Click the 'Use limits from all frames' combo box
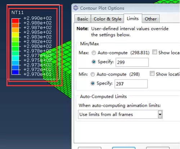180x149 pixels. [120, 114]
